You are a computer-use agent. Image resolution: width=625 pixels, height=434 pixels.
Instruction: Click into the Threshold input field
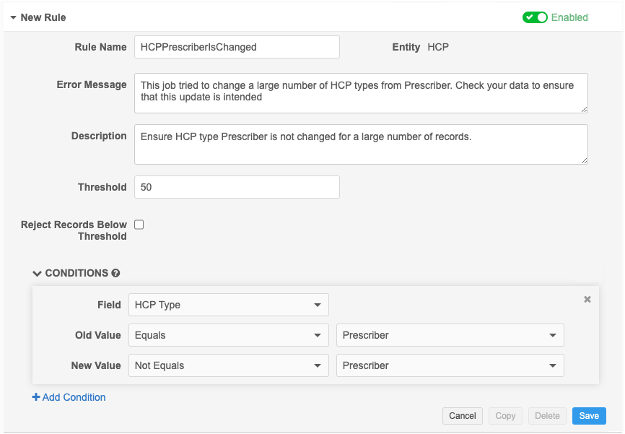coord(237,187)
